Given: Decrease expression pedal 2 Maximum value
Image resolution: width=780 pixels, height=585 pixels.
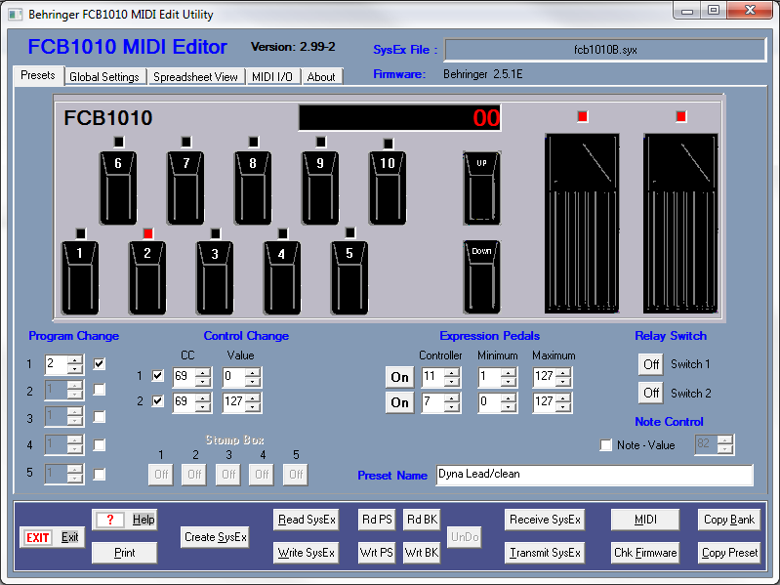Looking at the screenshot, I should coord(563,407).
